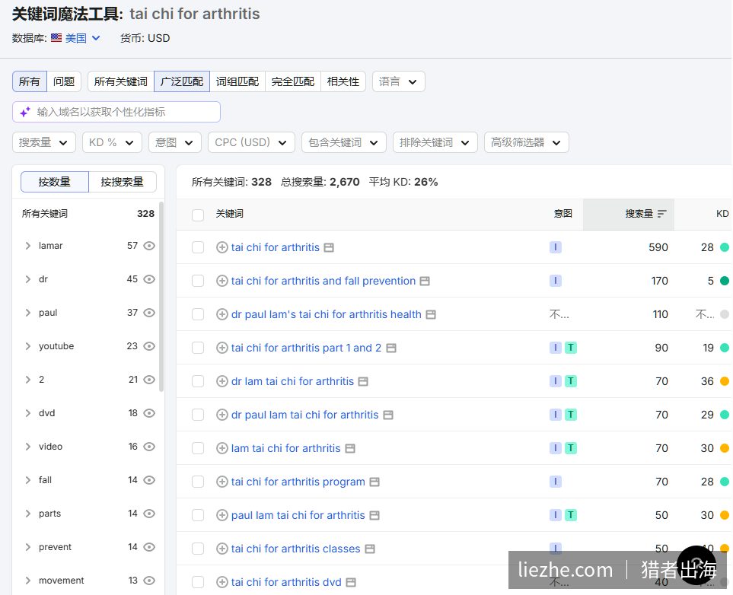
Task: Open 'tai chi for arthritis part 1 and 2' link
Action: (306, 348)
